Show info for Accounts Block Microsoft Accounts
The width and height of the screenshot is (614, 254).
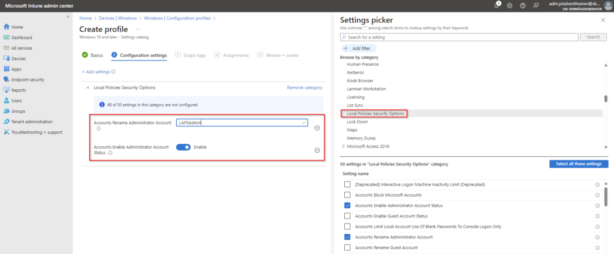coord(597,195)
